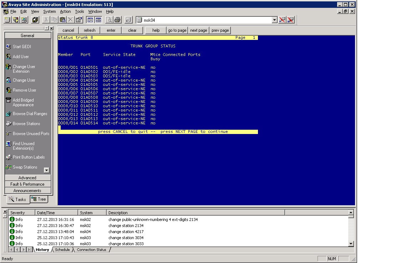The height and width of the screenshot is (263, 411).
Task: Click the print toolbar icon
Action: click(x=117, y=20)
